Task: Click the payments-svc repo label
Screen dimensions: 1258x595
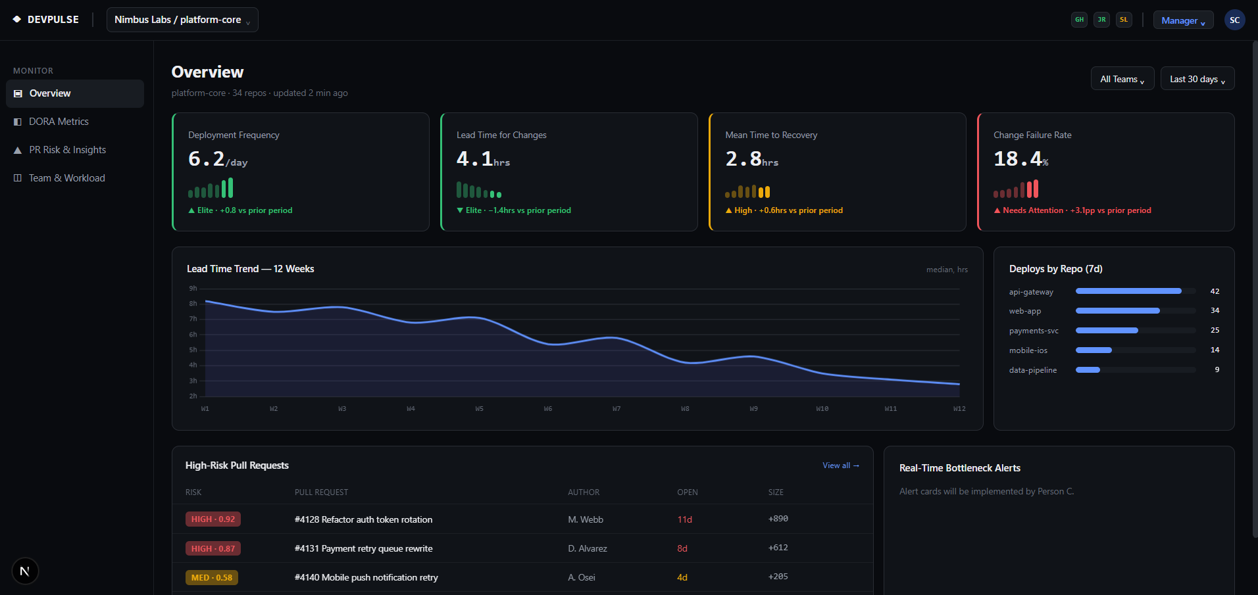Action: pyautogui.click(x=1034, y=331)
